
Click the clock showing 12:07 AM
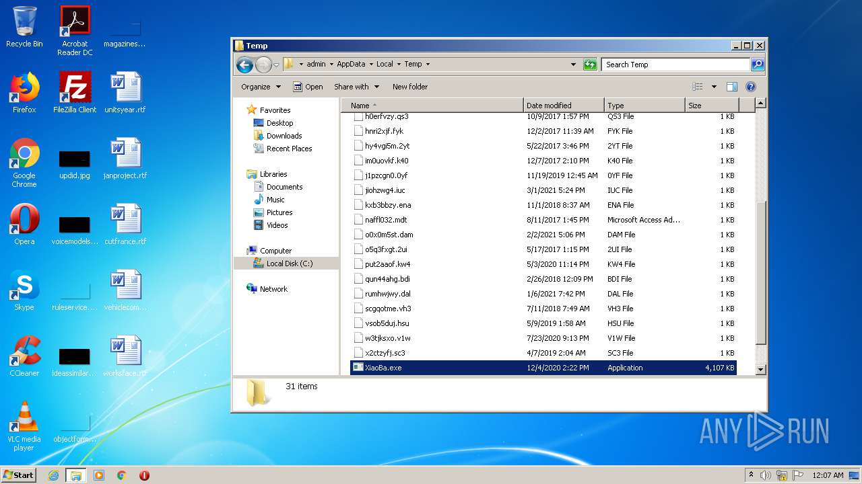828,475
